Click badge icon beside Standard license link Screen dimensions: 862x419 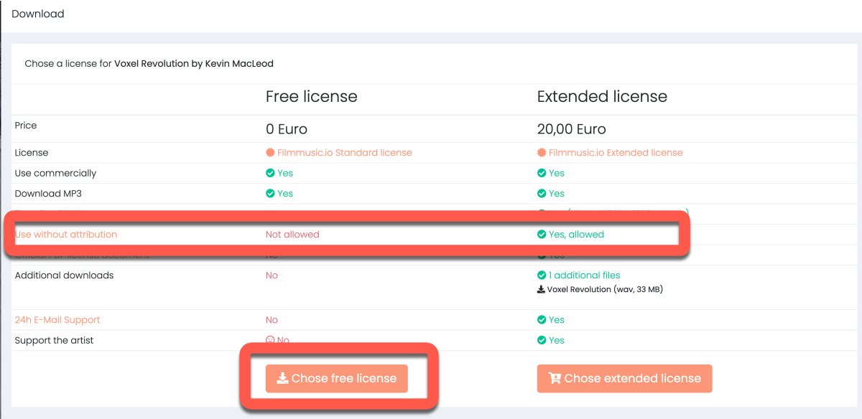pos(270,153)
